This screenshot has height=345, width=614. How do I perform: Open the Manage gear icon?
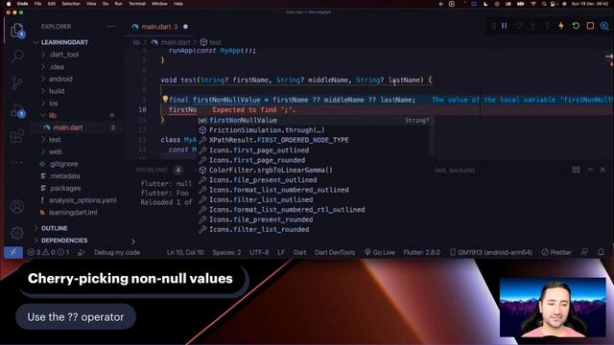[x=17, y=233]
